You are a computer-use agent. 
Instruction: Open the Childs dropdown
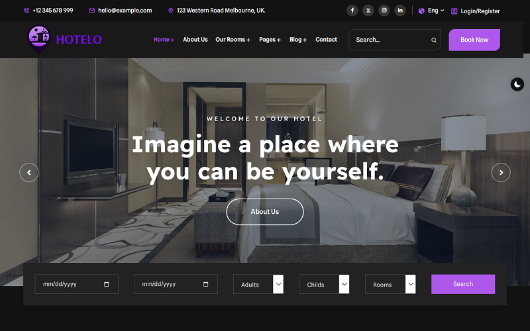click(324, 285)
